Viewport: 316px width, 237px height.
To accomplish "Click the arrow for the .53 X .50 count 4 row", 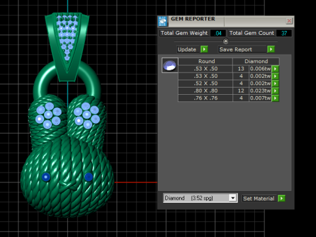I will pyautogui.click(x=275, y=76).
